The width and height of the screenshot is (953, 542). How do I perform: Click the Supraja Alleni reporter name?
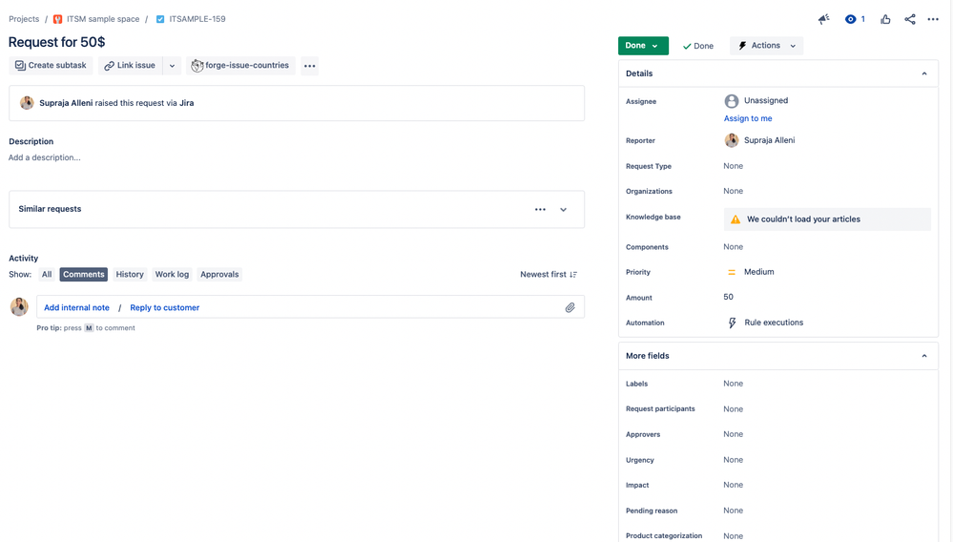coord(770,140)
